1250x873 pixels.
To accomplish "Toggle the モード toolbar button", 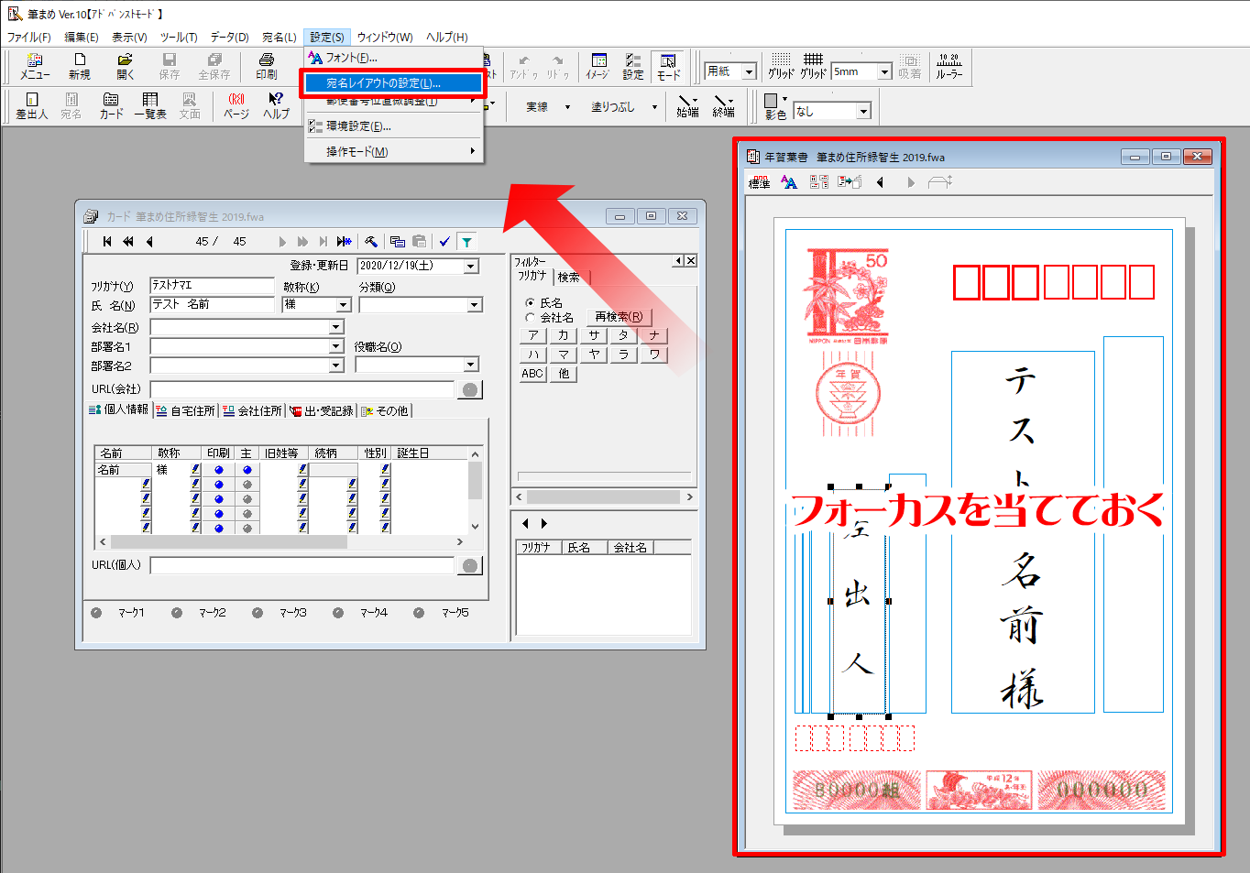I will pyautogui.click(x=669, y=66).
